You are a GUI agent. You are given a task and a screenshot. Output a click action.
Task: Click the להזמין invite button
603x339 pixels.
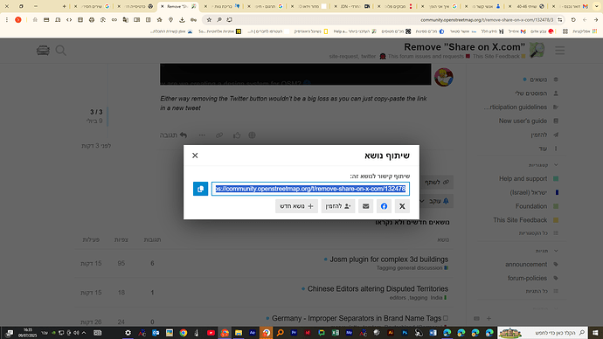[338, 206]
